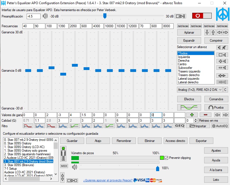This screenshot has height=185, width=230.
Task: Open the graph window with green curve icon
Action: click(x=189, y=107)
